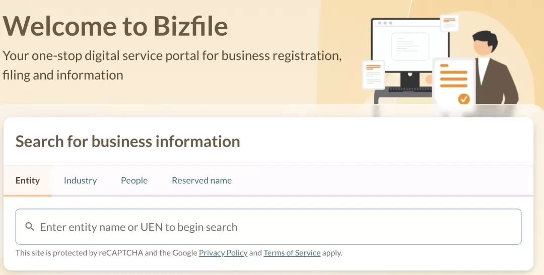The height and width of the screenshot is (275, 544).
Task: Open the Terms of Service link
Action: pos(292,253)
